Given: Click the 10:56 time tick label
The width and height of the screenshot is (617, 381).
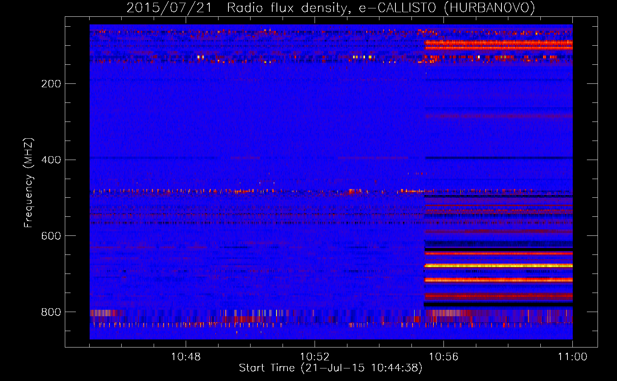Looking at the screenshot, I should (443, 357).
